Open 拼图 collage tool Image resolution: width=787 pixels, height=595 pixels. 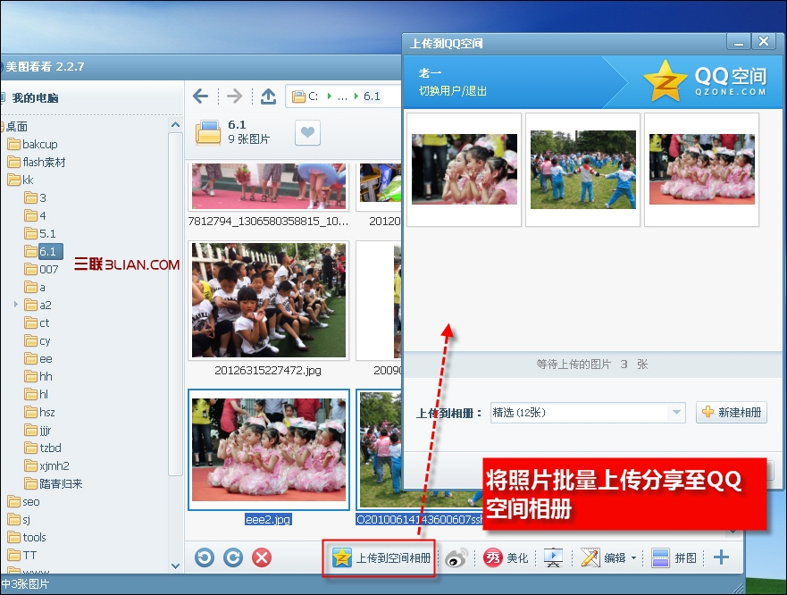tap(674, 557)
